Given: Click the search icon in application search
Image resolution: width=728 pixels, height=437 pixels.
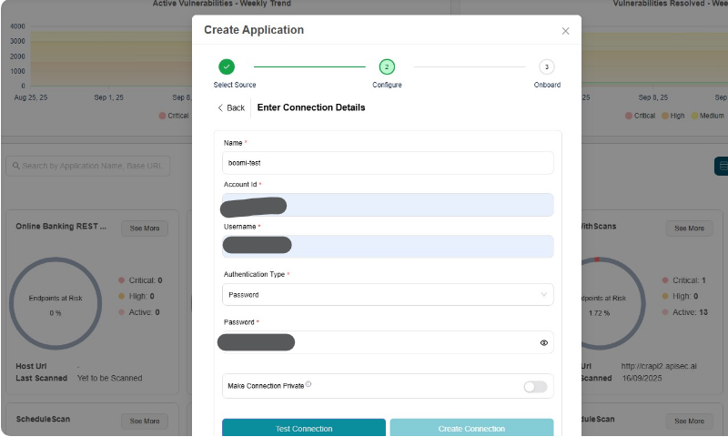Looking at the screenshot, I should pos(15,167).
